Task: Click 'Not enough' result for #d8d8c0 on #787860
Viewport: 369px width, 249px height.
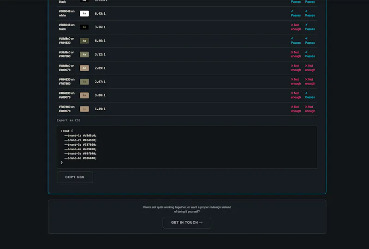Action: pos(296,54)
